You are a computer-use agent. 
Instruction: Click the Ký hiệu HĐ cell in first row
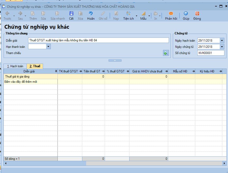[209, 77]
